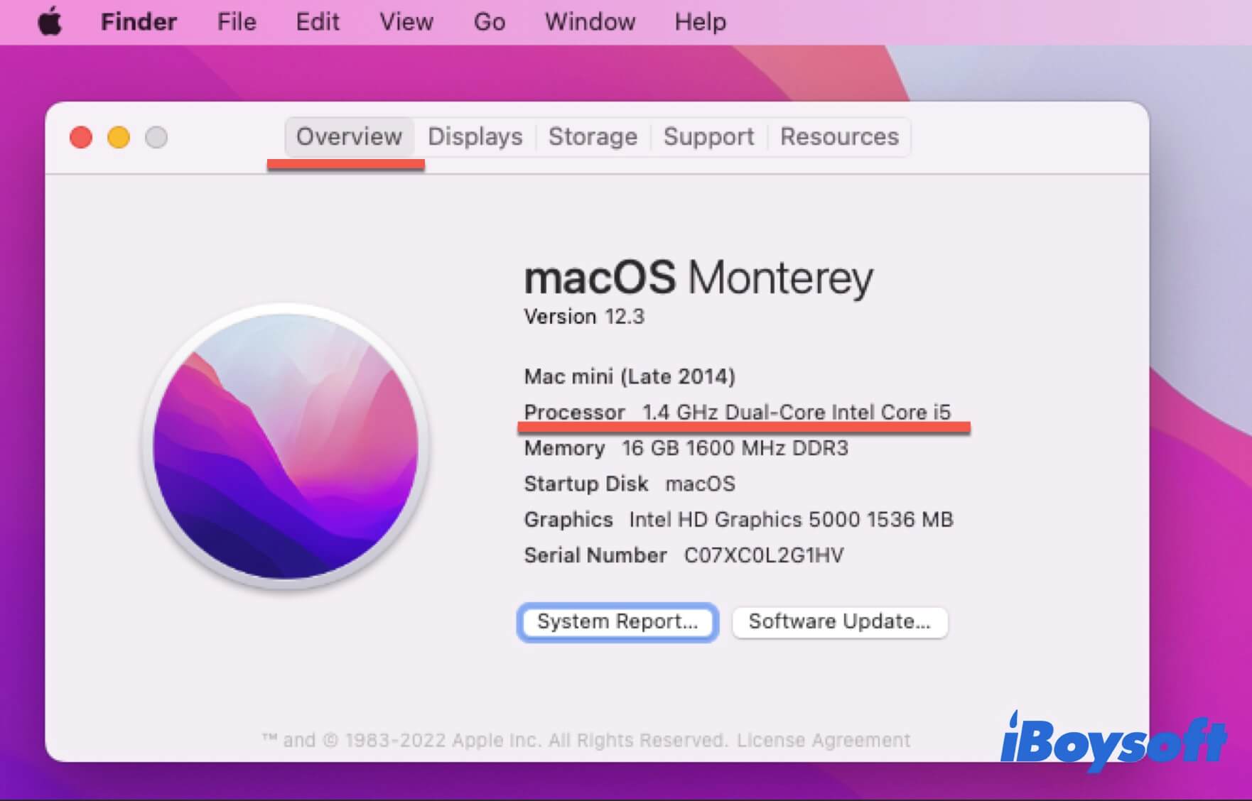Screen dimensions: 1252x801
Task: Open the View menu
Action: coord(406,21)
